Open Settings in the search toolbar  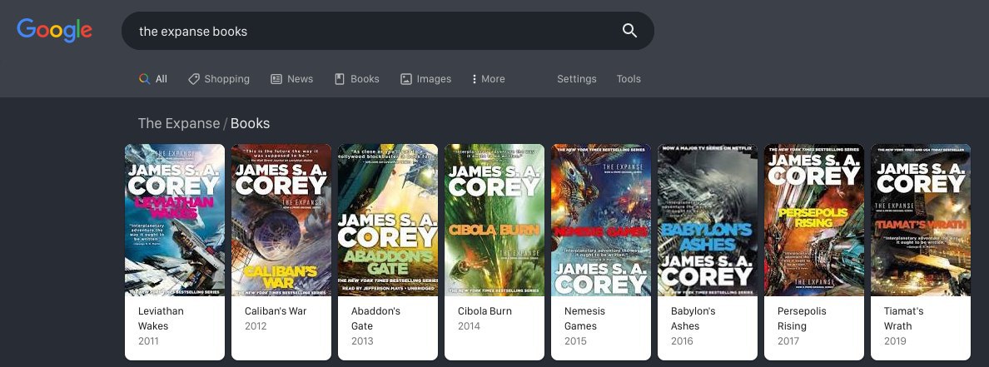coord(576,79)
